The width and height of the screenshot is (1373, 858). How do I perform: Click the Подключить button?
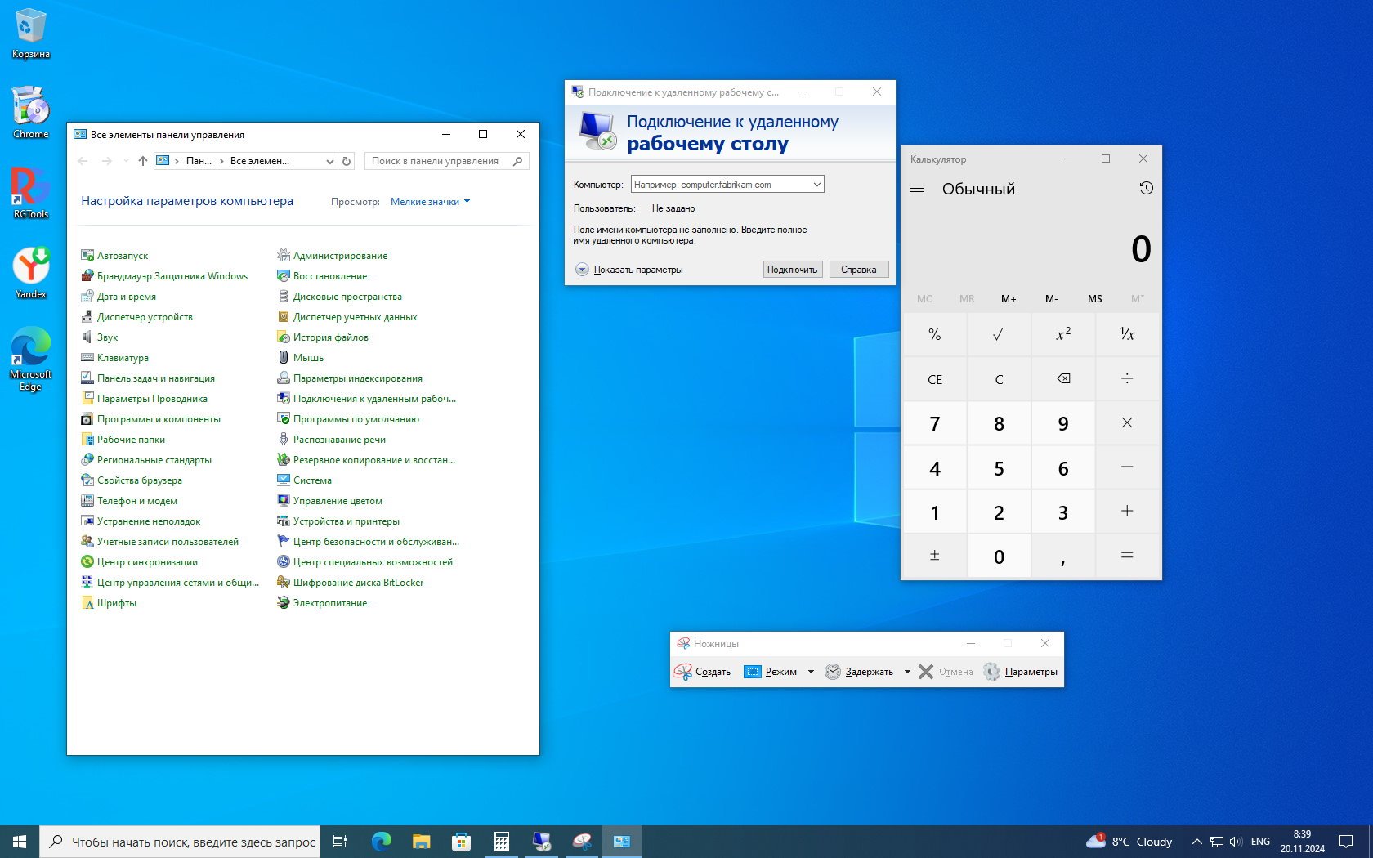point(792,270)
